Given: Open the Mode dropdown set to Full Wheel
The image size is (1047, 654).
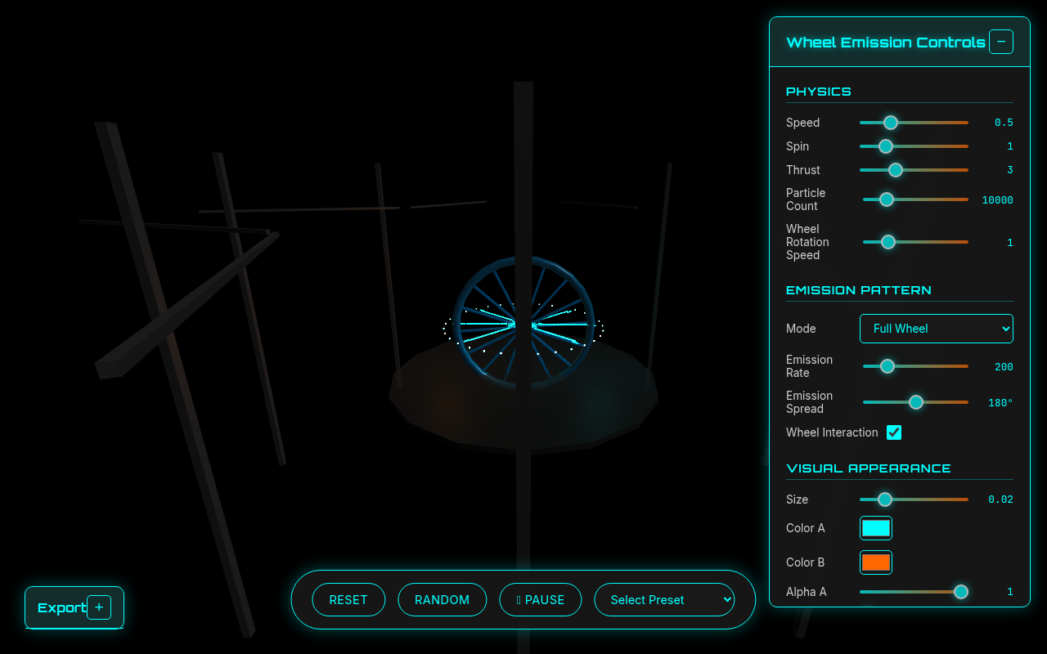Looking at the screenshot, I should (x=936, y=328).
